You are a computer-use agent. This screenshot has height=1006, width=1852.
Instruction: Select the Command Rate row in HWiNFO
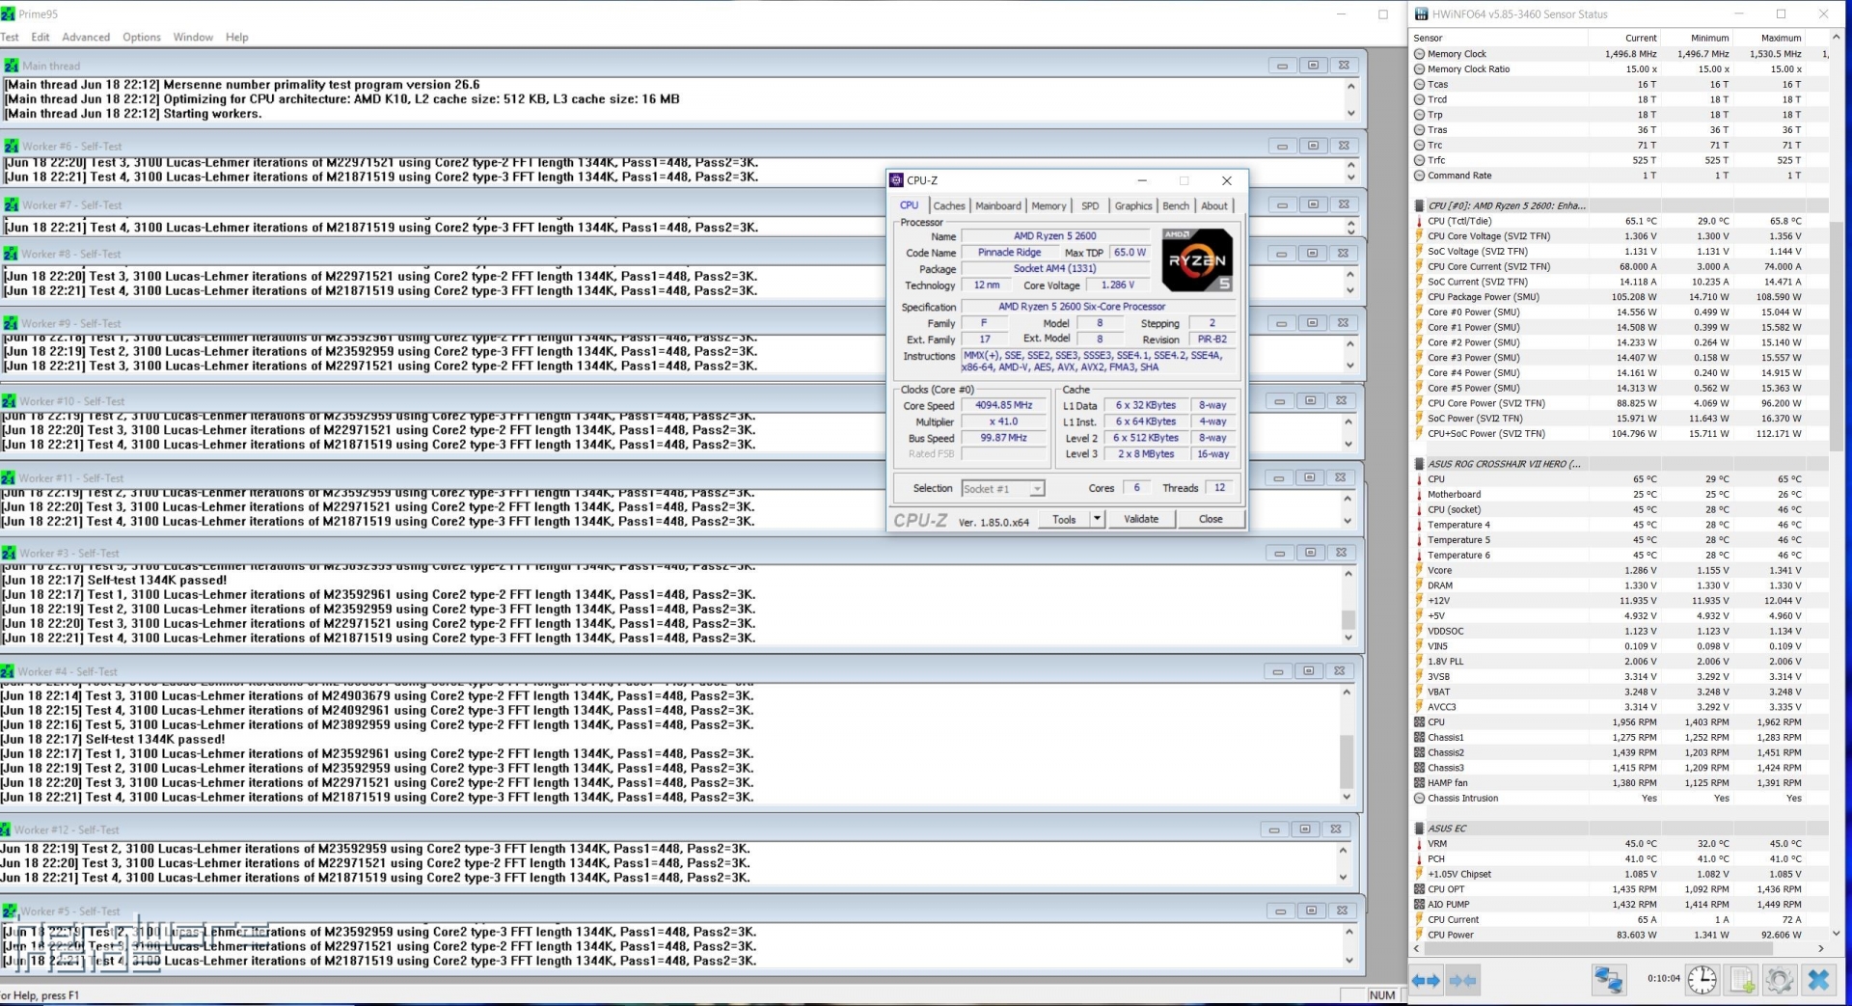click(1620, 176)
